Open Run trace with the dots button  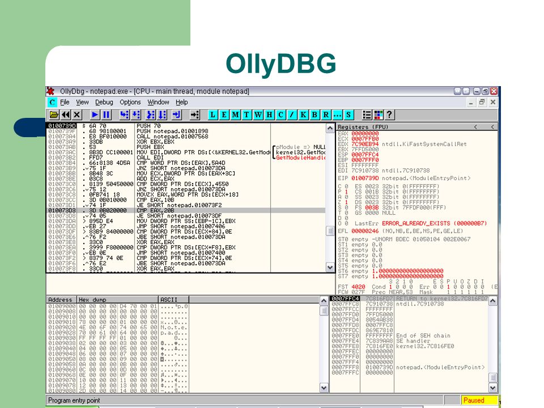tap(337, 115)
